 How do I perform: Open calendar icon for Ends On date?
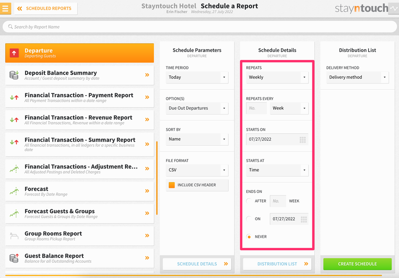304,219
